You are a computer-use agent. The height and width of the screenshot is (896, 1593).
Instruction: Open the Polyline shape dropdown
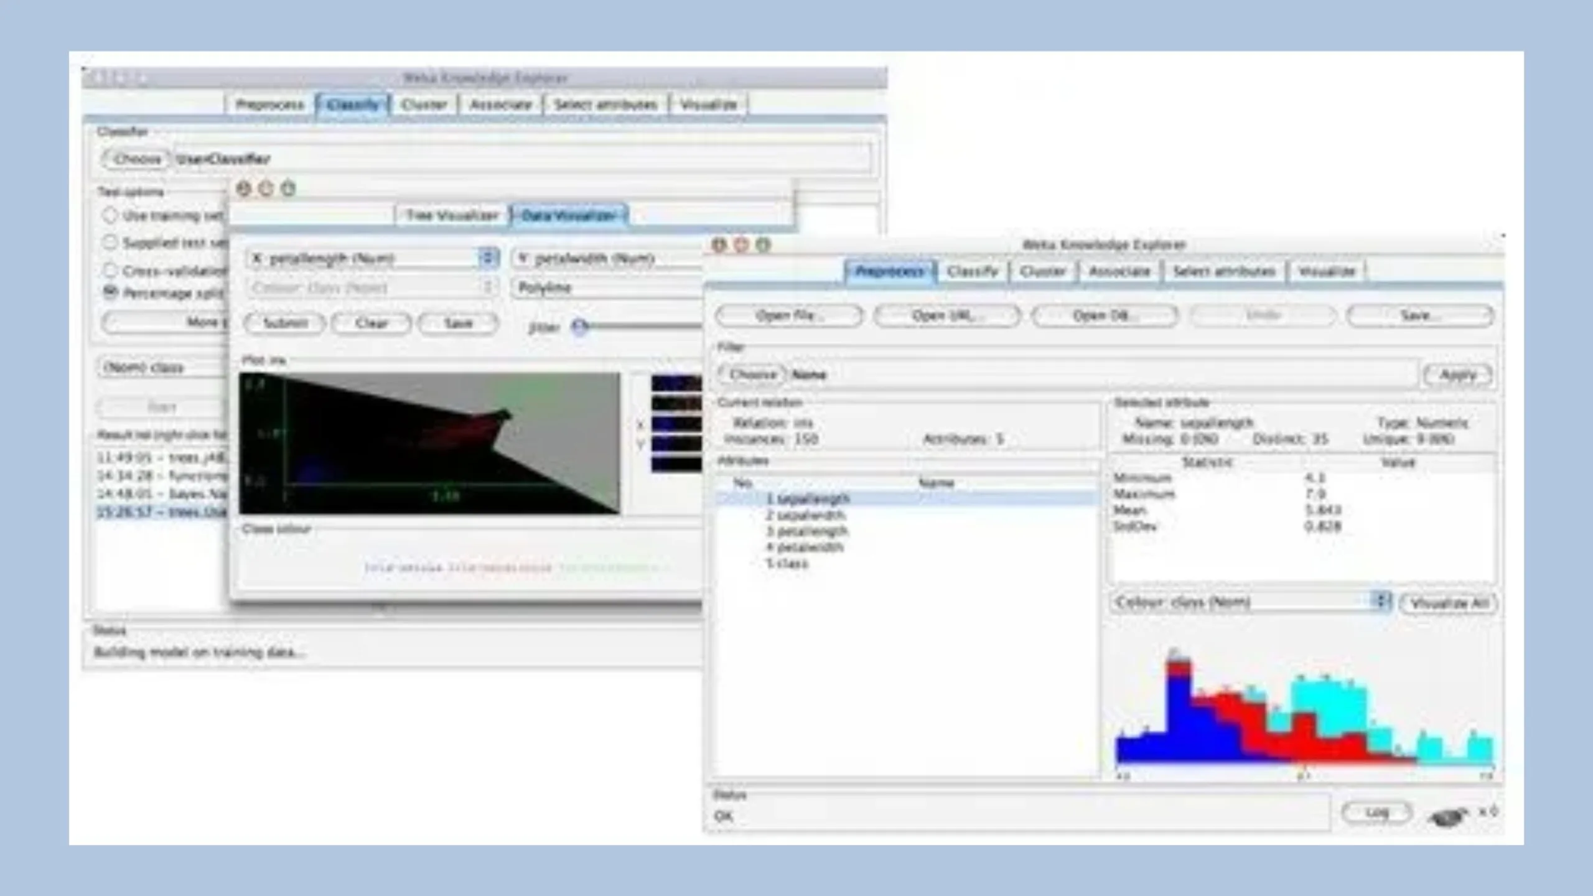click(607, 287)
